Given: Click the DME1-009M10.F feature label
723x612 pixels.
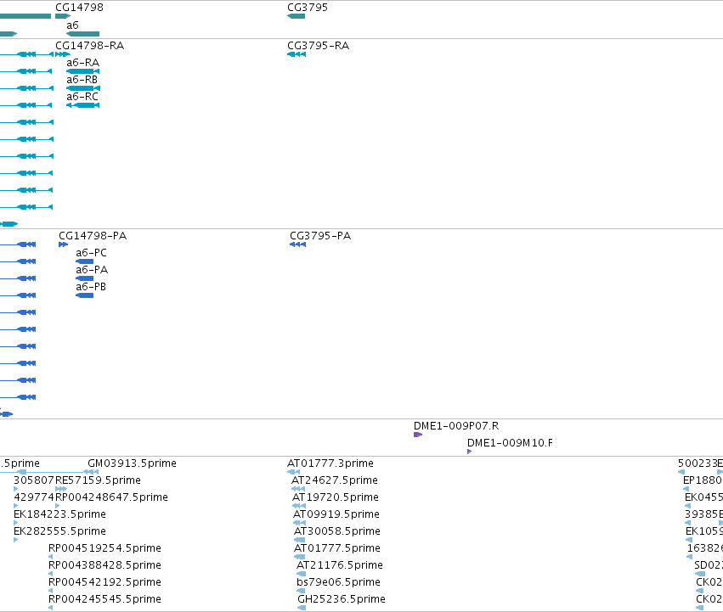Looking at the screenshot, I should click(x=510, y=443).
